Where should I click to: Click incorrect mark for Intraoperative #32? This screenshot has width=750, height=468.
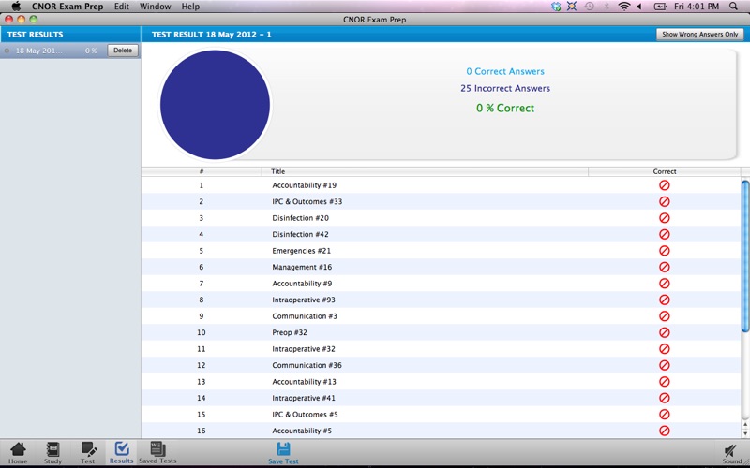point(665,349)
